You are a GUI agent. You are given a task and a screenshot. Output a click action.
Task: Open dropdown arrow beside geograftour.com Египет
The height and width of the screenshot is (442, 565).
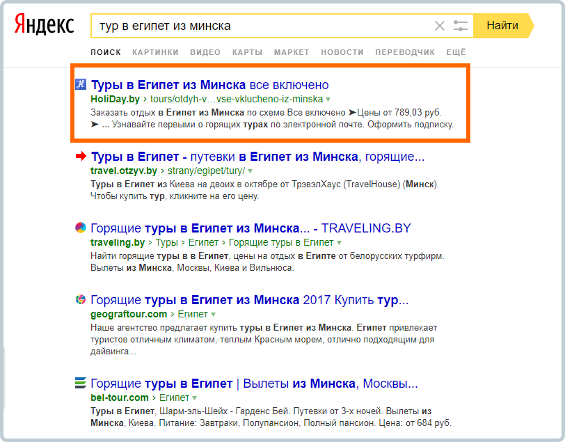[x=214, y=315]
